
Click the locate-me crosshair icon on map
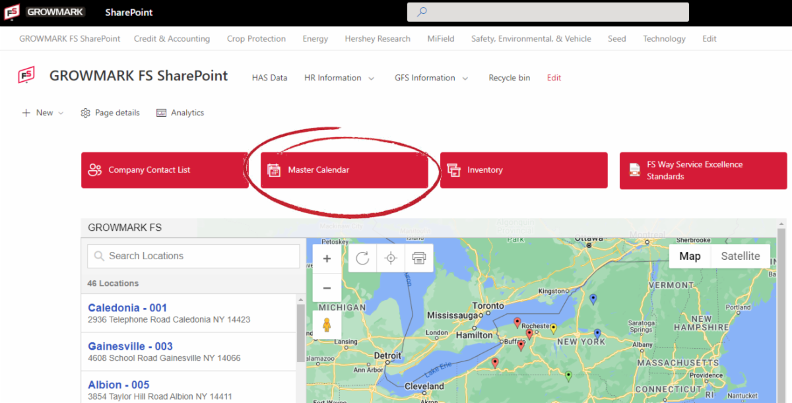391,258
